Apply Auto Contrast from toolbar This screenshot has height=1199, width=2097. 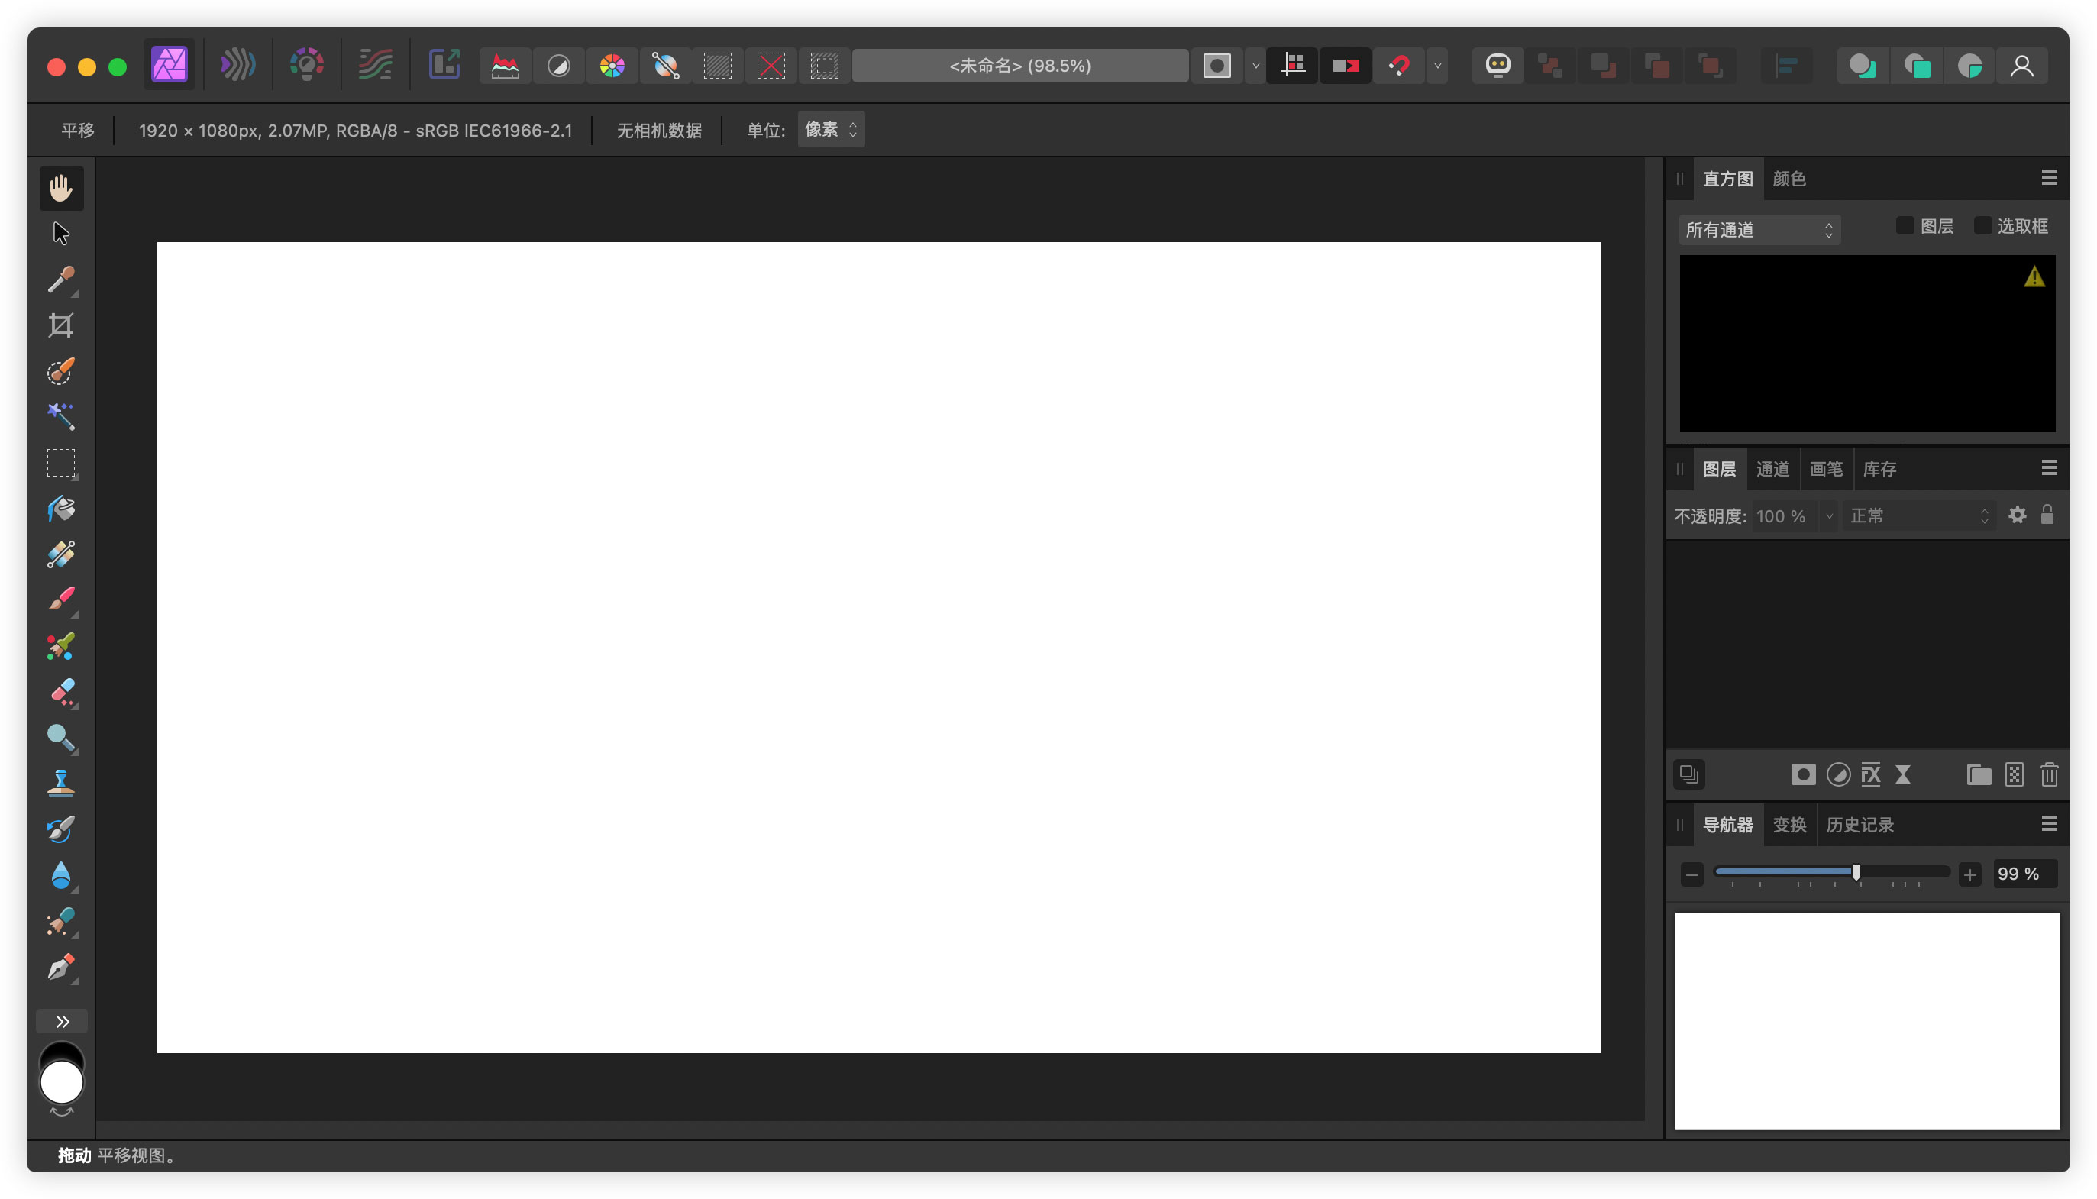559,66
